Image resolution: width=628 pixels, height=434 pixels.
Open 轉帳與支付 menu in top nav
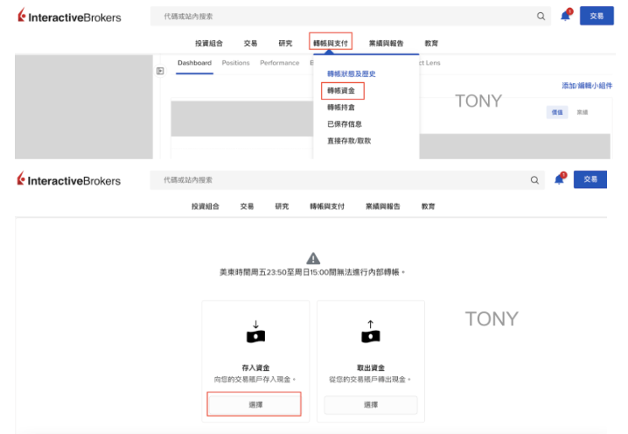(331, 43)
